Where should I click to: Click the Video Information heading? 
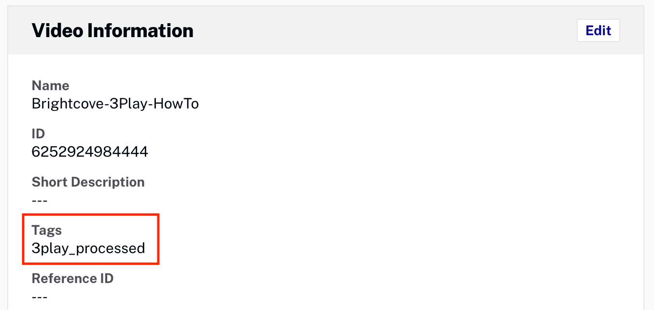tap(112, 31)
